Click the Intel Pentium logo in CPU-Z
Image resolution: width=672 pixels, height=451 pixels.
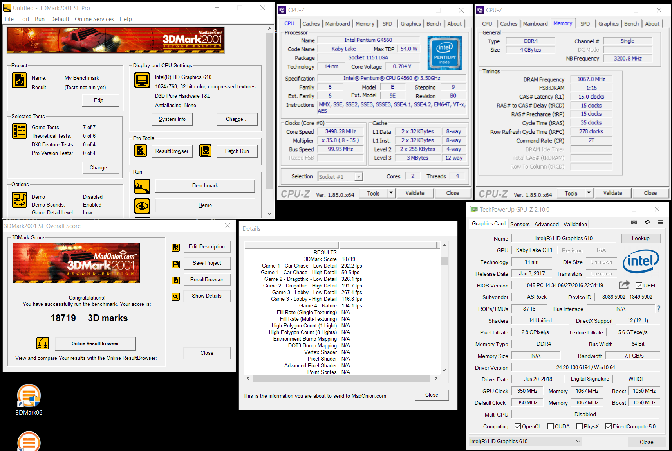click(x=444, y=53)
